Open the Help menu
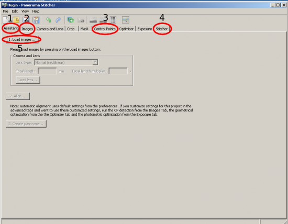 point(36,12)
